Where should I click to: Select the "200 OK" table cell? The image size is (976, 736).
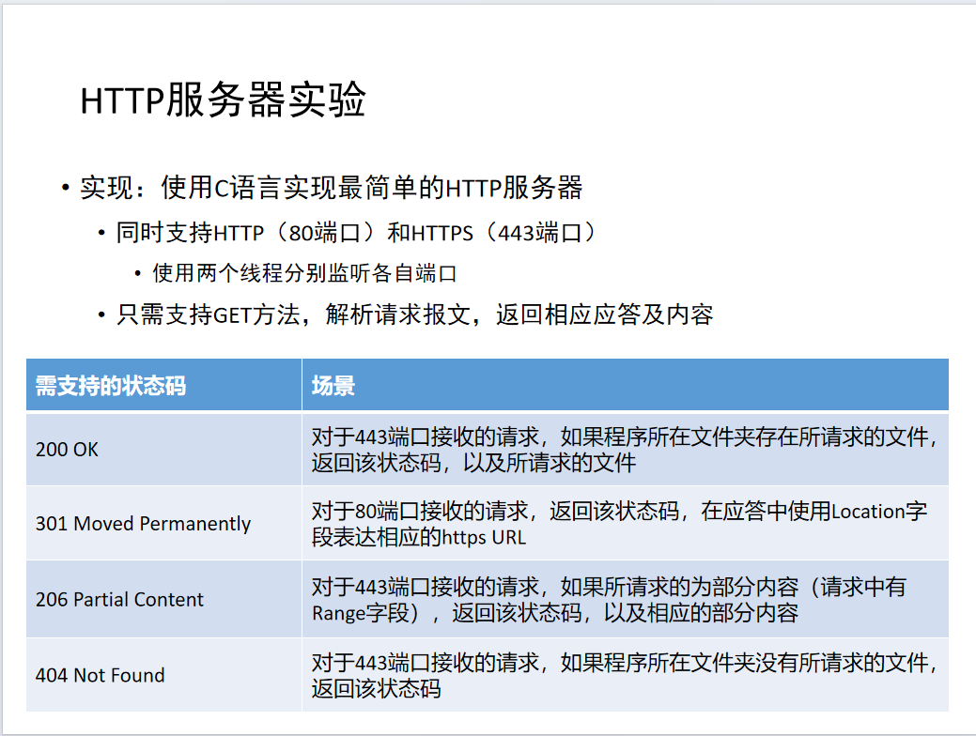coord(163,449)
